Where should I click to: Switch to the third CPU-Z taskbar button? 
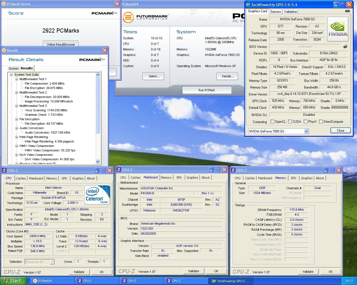187,281
